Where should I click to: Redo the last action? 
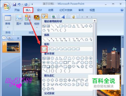(26, 4)
